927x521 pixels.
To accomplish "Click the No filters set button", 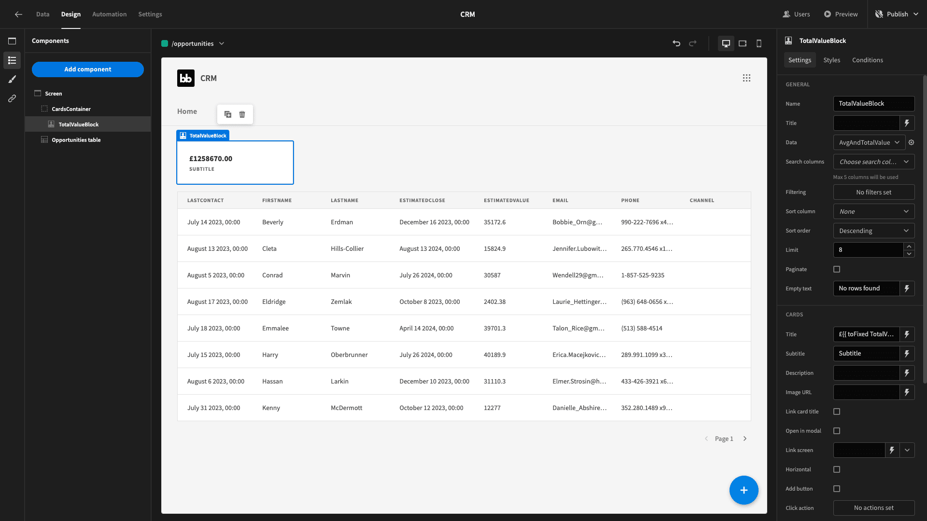I will click(874, 192).
